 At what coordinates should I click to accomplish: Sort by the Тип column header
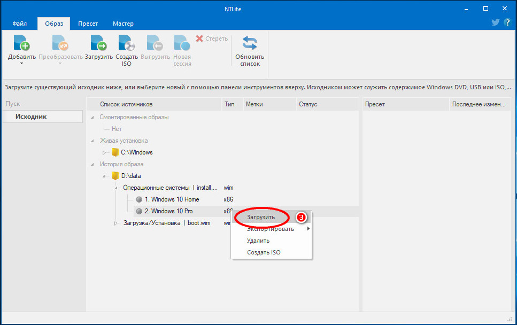(x=233, y=104)
